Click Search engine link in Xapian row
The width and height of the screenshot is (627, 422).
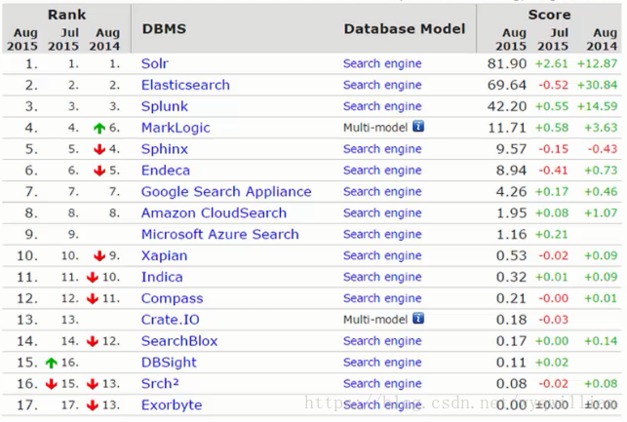coord(382,255)
